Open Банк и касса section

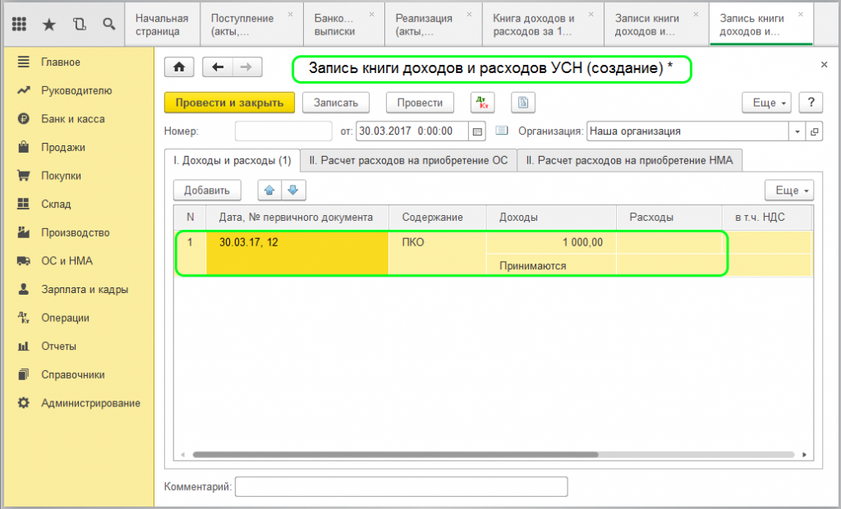pos(72,119)
